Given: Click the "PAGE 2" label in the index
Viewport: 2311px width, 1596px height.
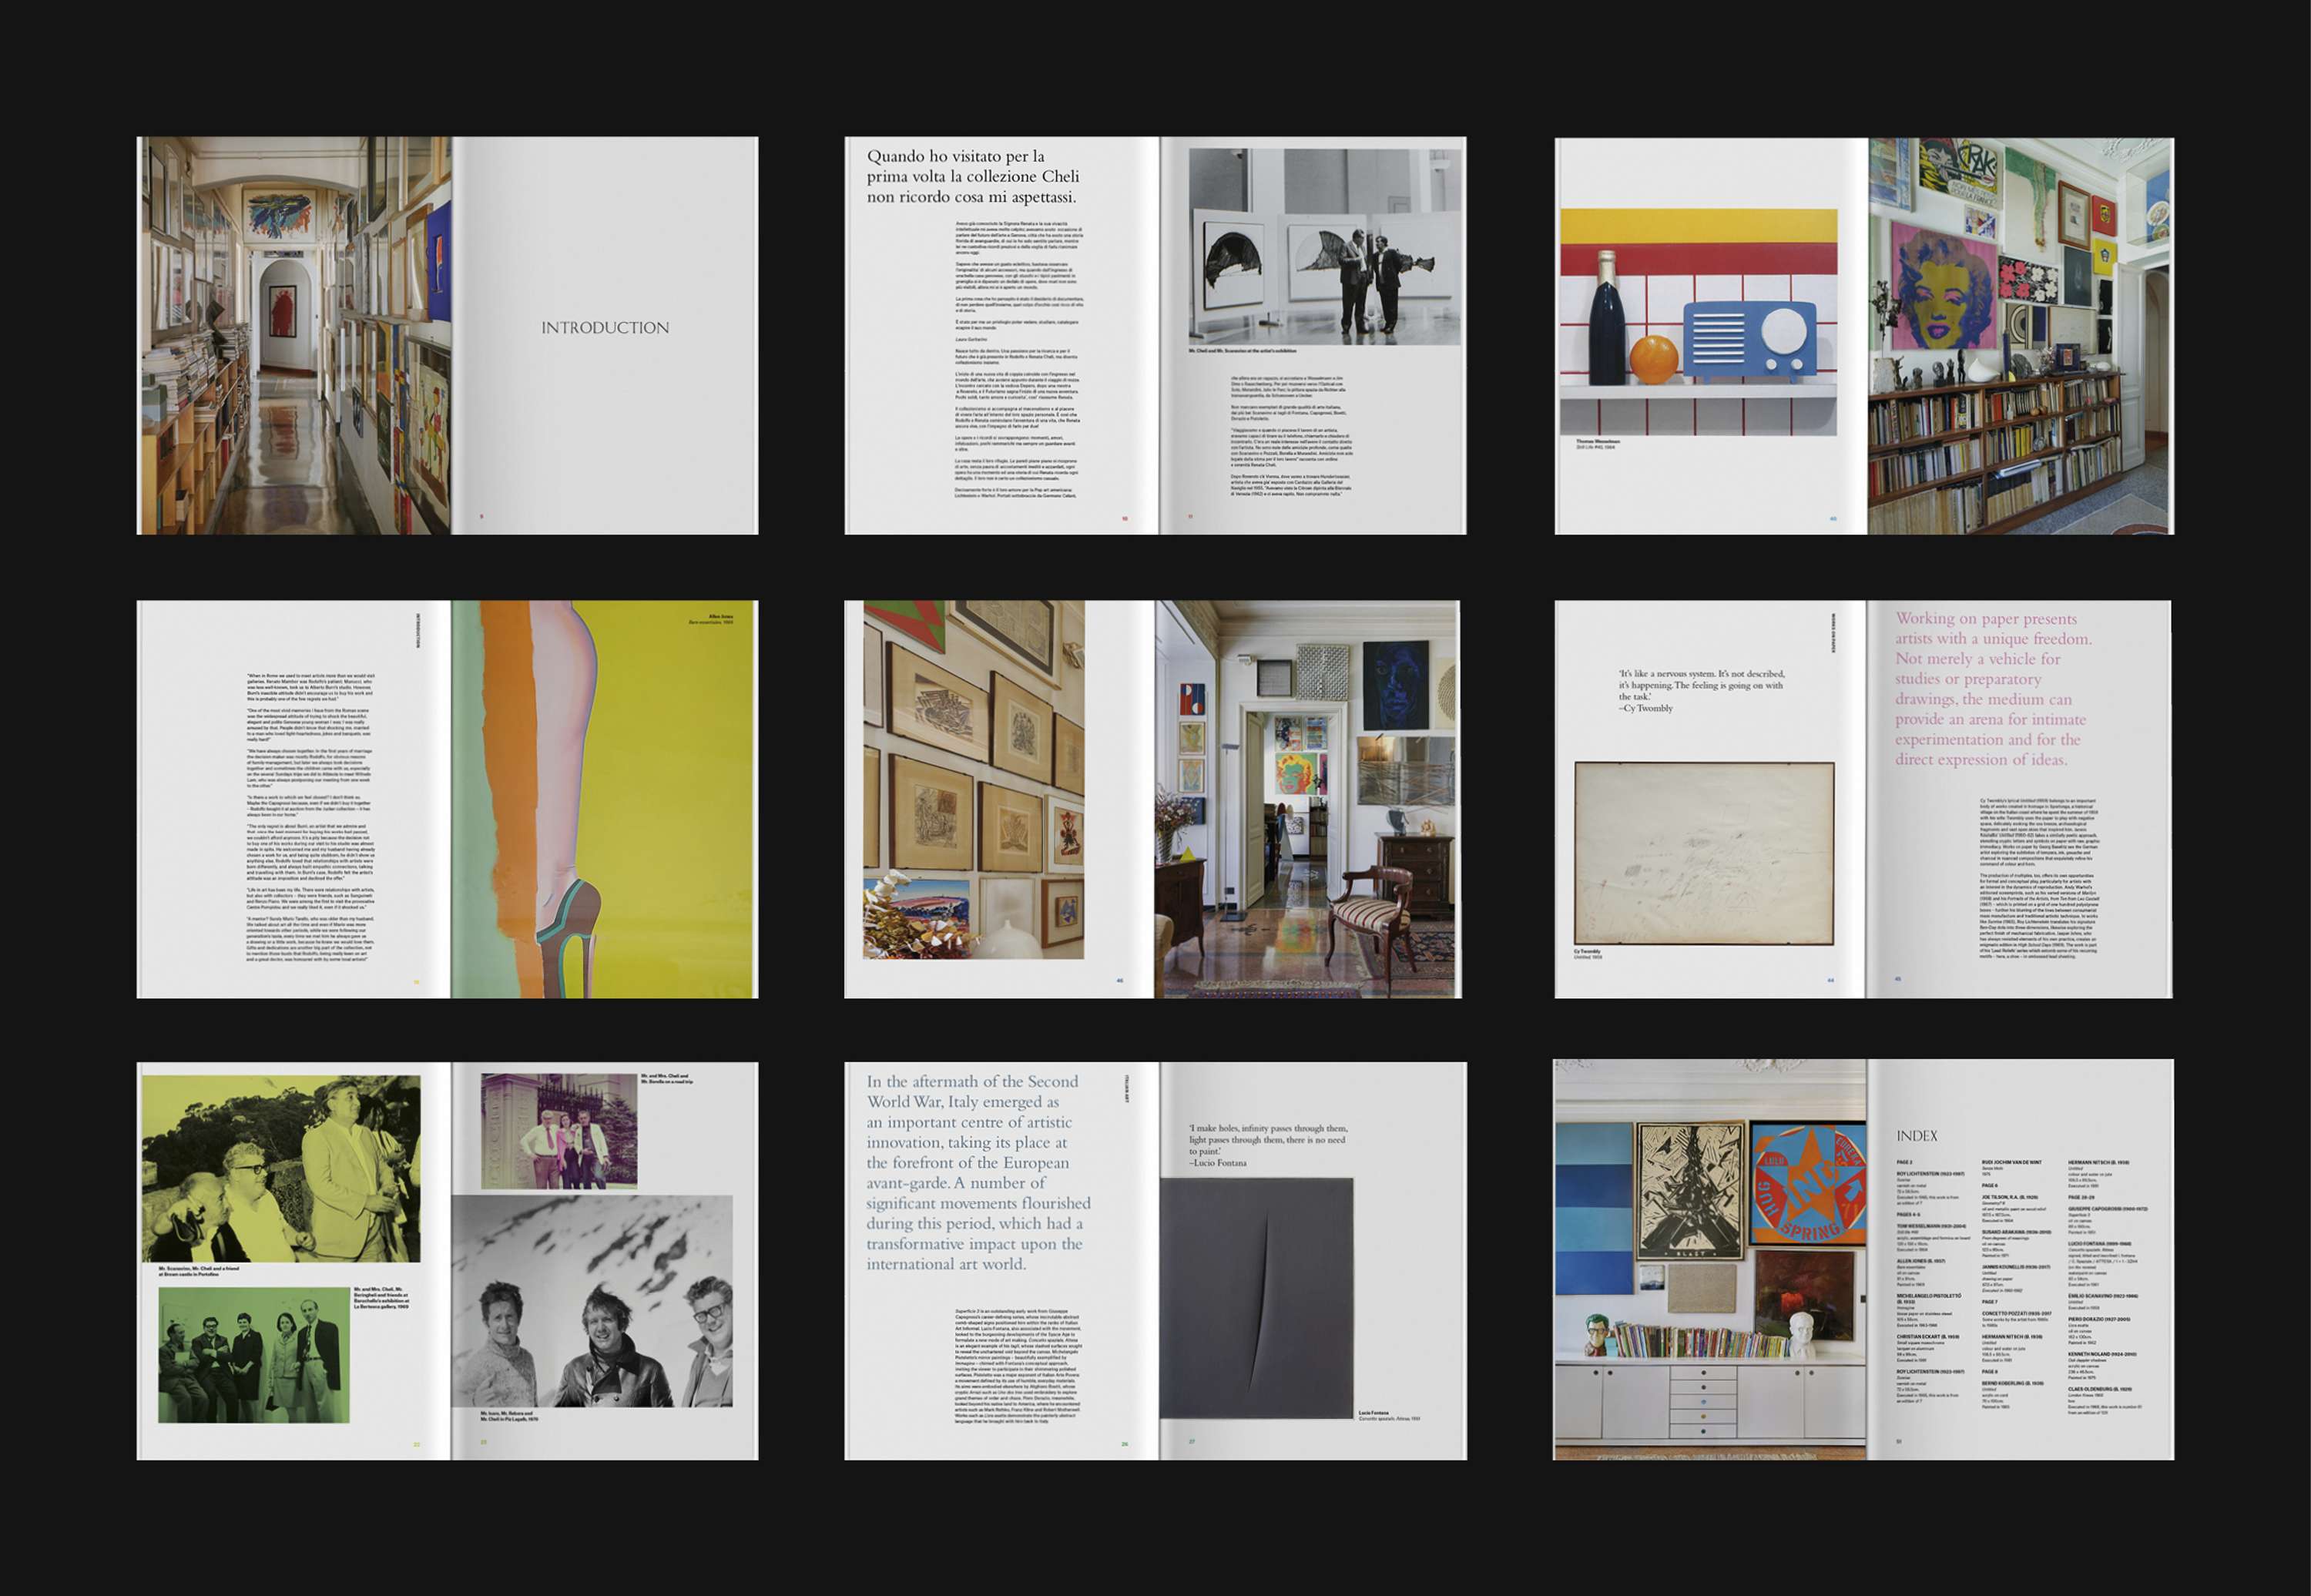Looking at the screenshot, I should pos(1905,1162).
